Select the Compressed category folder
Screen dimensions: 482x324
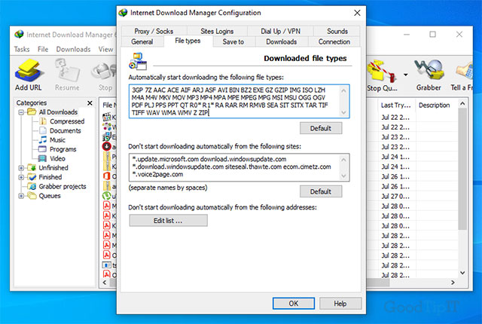67,121
